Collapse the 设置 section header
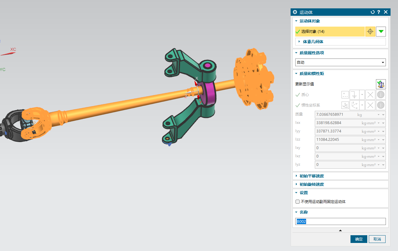 pyautogui.click(x=303, y=193)
